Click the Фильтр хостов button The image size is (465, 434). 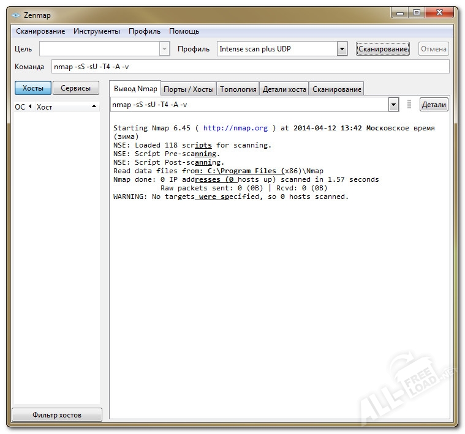57,415
